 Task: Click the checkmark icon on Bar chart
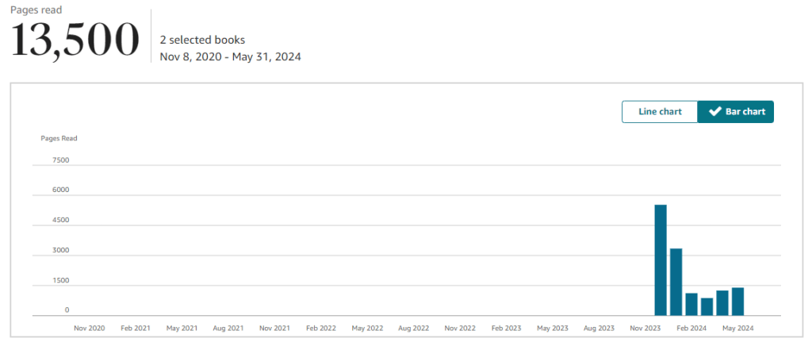click(x=714, y=112)
